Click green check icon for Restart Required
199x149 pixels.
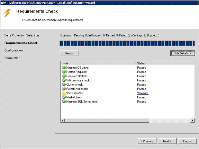coord(64,72)
